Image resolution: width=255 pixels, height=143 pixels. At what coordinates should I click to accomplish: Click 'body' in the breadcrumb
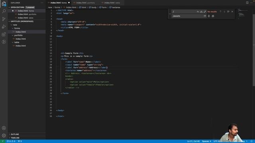(94, 7)
